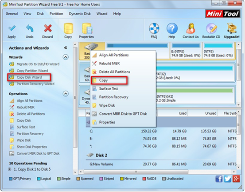Click the disk map scroll down arrow
245x192 pixels.
click(x=238, y=105)
